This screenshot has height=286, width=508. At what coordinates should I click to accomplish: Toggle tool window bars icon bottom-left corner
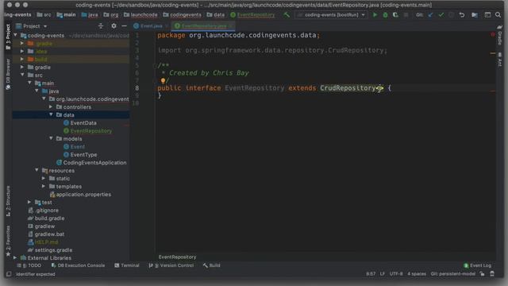tap(9, 274)
